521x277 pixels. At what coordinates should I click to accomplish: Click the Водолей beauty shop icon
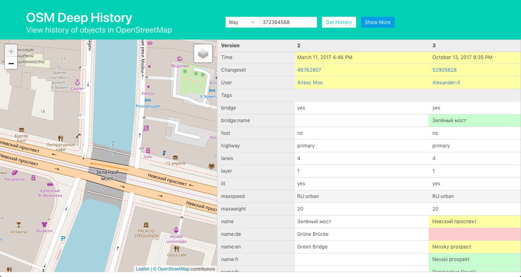pos(180,59)
